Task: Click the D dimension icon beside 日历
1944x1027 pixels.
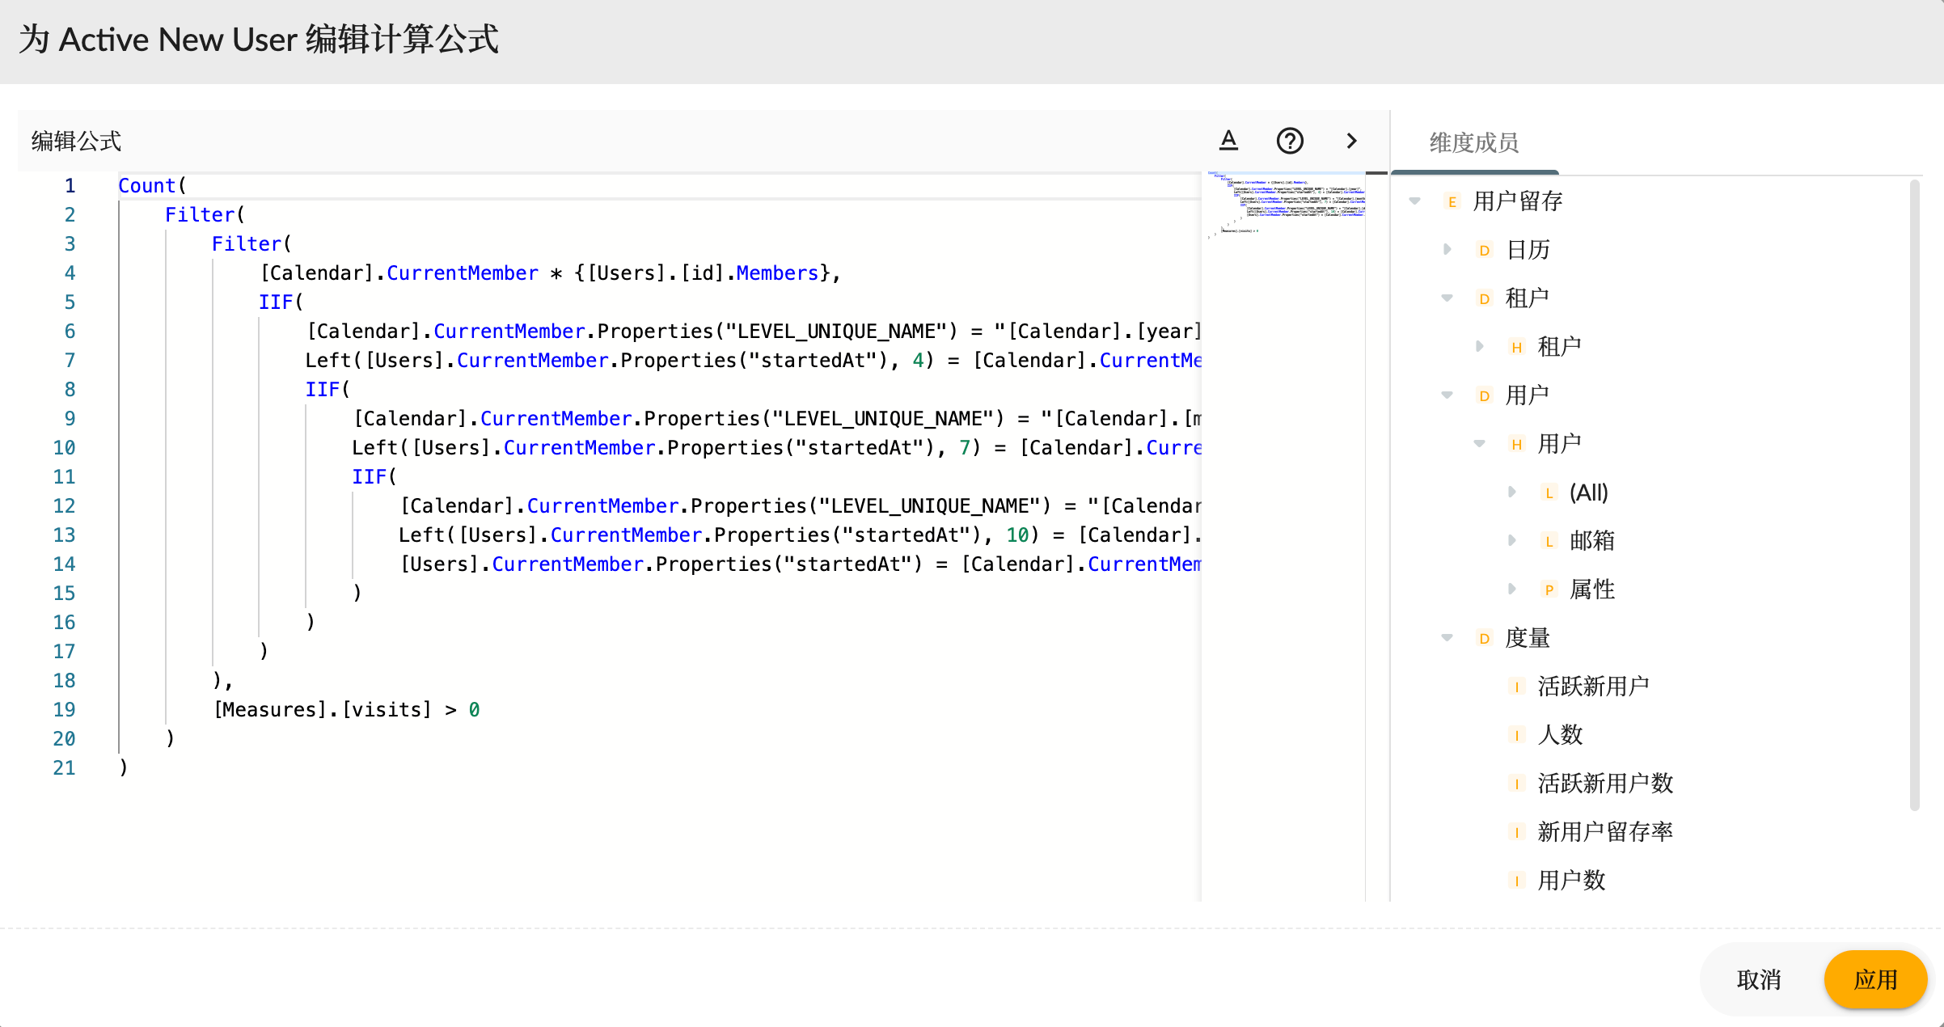Action: point(1484,250)
